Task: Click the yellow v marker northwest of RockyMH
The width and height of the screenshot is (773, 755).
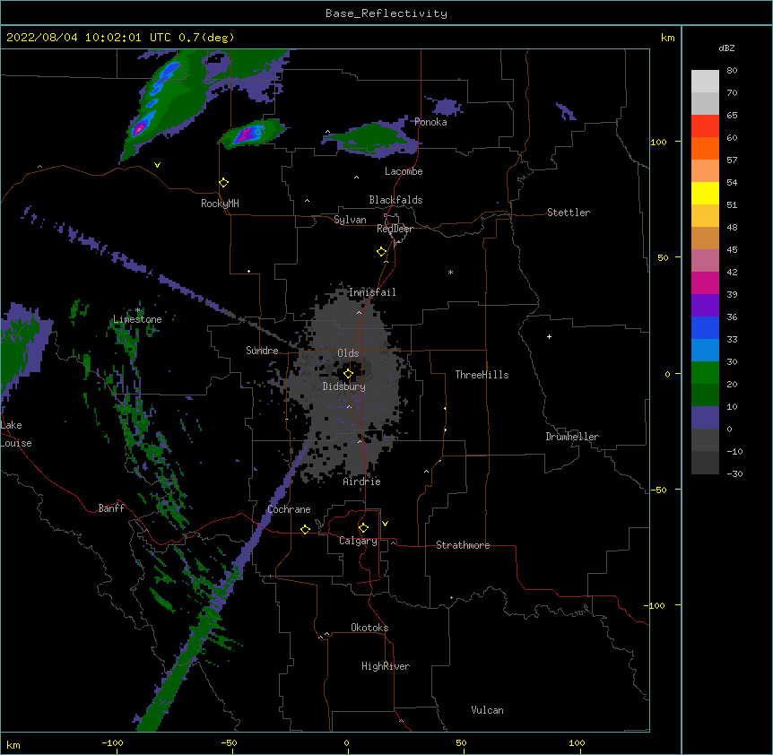Action: (157, 165)
